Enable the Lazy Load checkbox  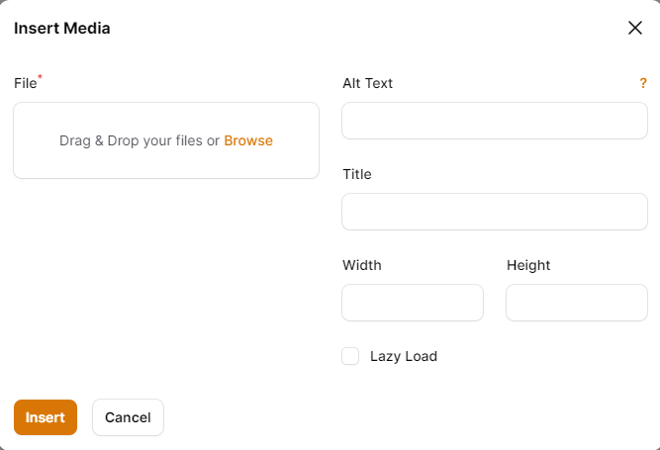(x=350, y=356)
